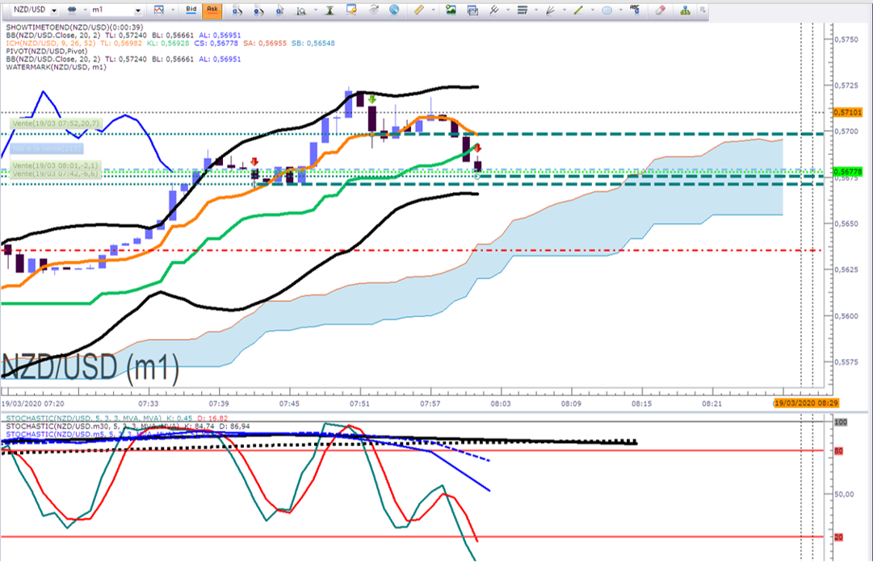Open the pitchfork tool dropdown arrow
This screenshot has width=873, height=581.
pyautogui.click(x=508, y=10)
